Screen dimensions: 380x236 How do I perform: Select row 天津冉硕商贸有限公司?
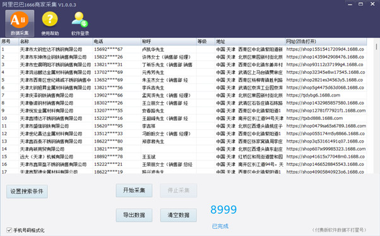(x=184, y=149)
